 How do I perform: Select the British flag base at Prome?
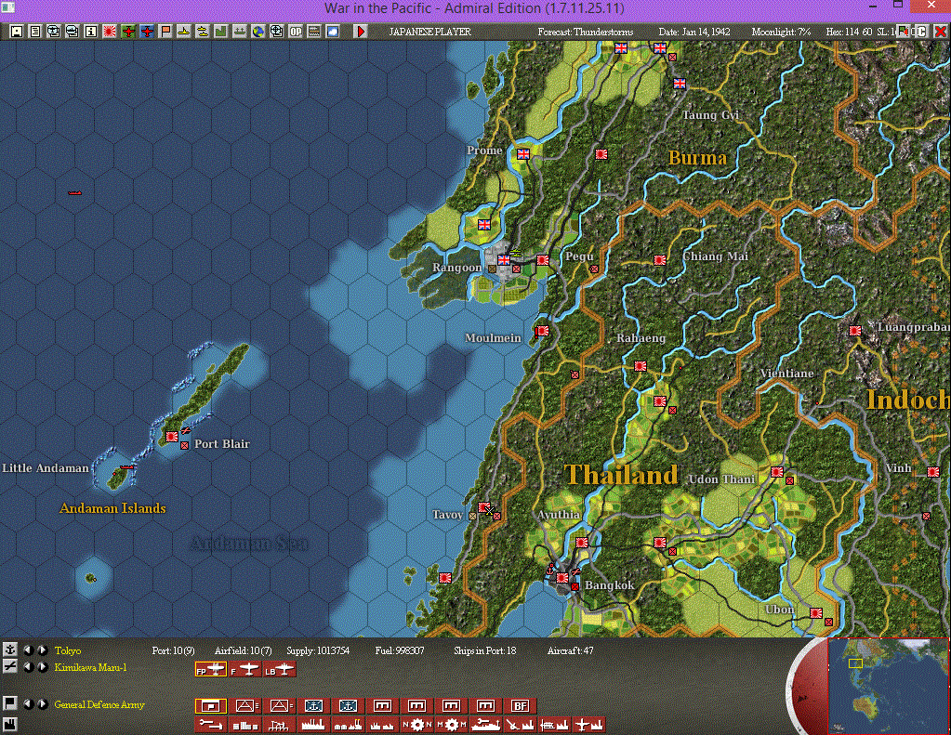pyautogui.click(x=522, y=154)
